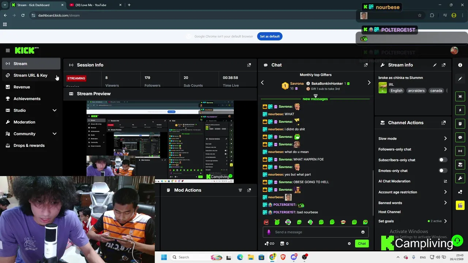This screenshot has height=263, width=468.
Task: Open AI Chat Moderation external link
Action: point(445,181)
